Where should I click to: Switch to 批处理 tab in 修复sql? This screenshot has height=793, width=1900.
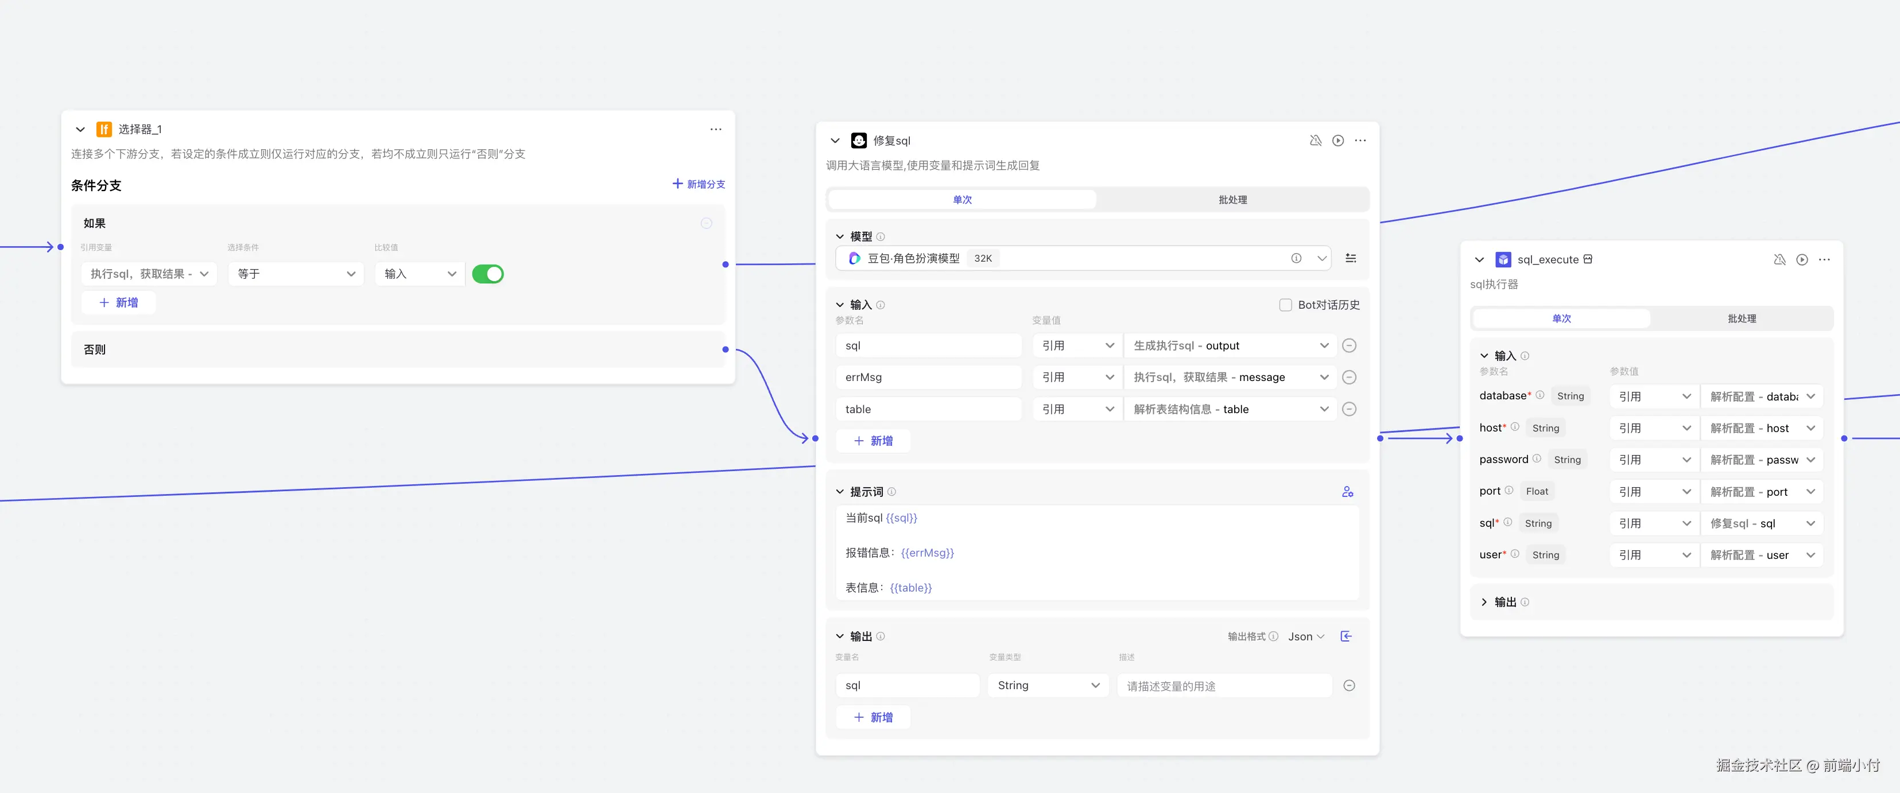tap(1232, 200)
